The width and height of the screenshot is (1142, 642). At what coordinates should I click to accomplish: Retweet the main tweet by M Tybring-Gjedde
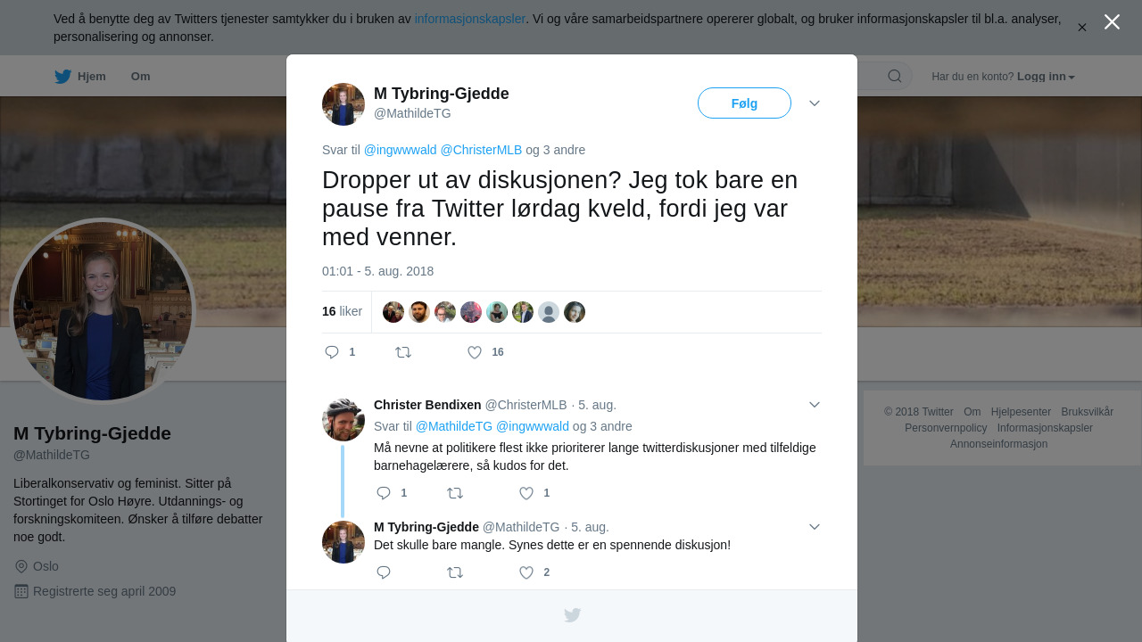[403, 352]
